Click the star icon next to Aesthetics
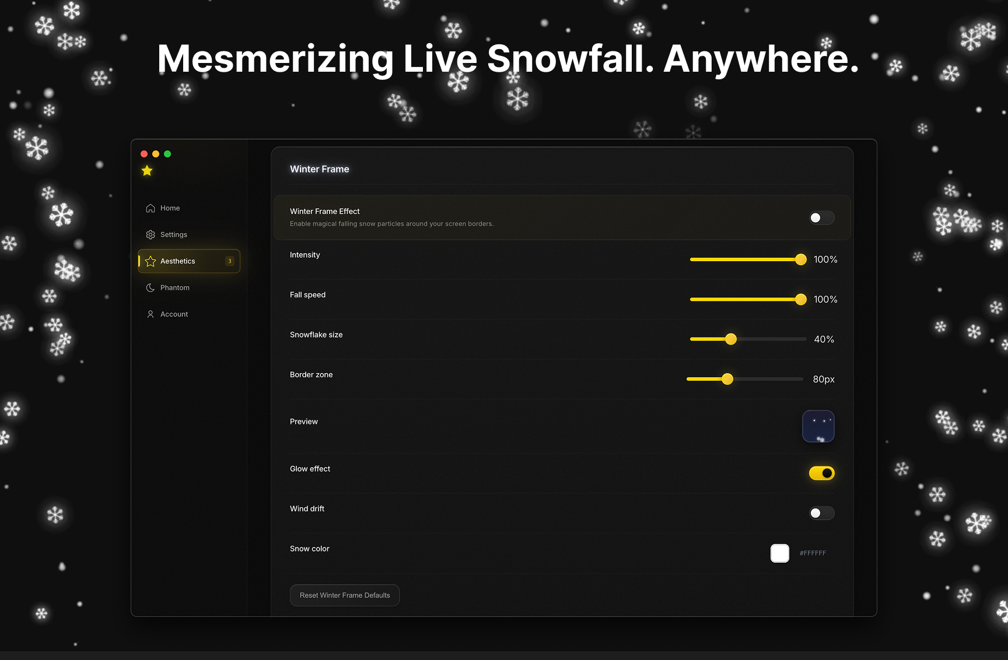This screenshot has height=660, width=1008. pyautogui.click(x=150, y=261)
